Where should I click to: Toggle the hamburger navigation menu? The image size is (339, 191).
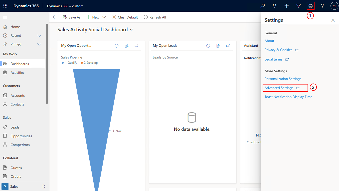(x=5, y=17)
